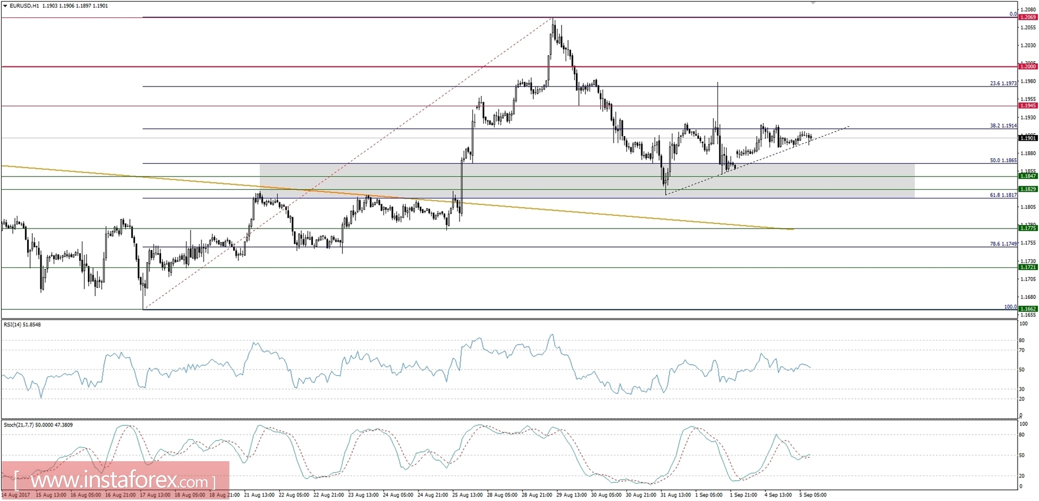The image size is (1039, 501).
Task: Select the grey shaded support zone rectangle
Action: tap(587, 181)
